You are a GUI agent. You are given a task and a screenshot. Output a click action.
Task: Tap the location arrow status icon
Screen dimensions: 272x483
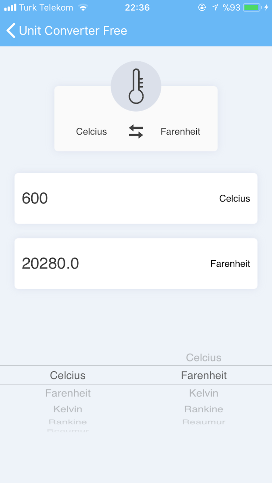pyautogui.click(x=215, y=7)
